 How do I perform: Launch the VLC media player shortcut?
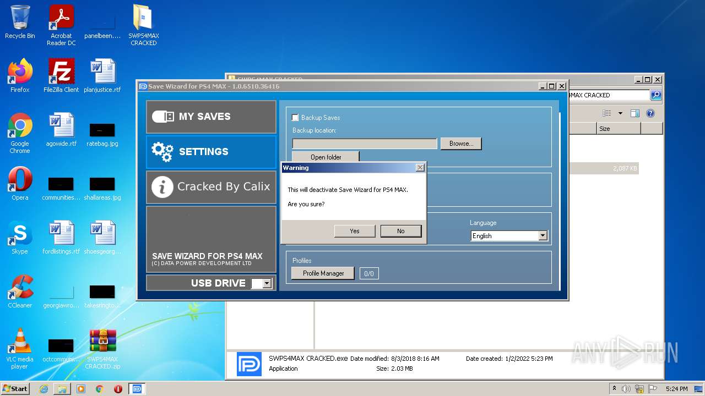[20, 348]
